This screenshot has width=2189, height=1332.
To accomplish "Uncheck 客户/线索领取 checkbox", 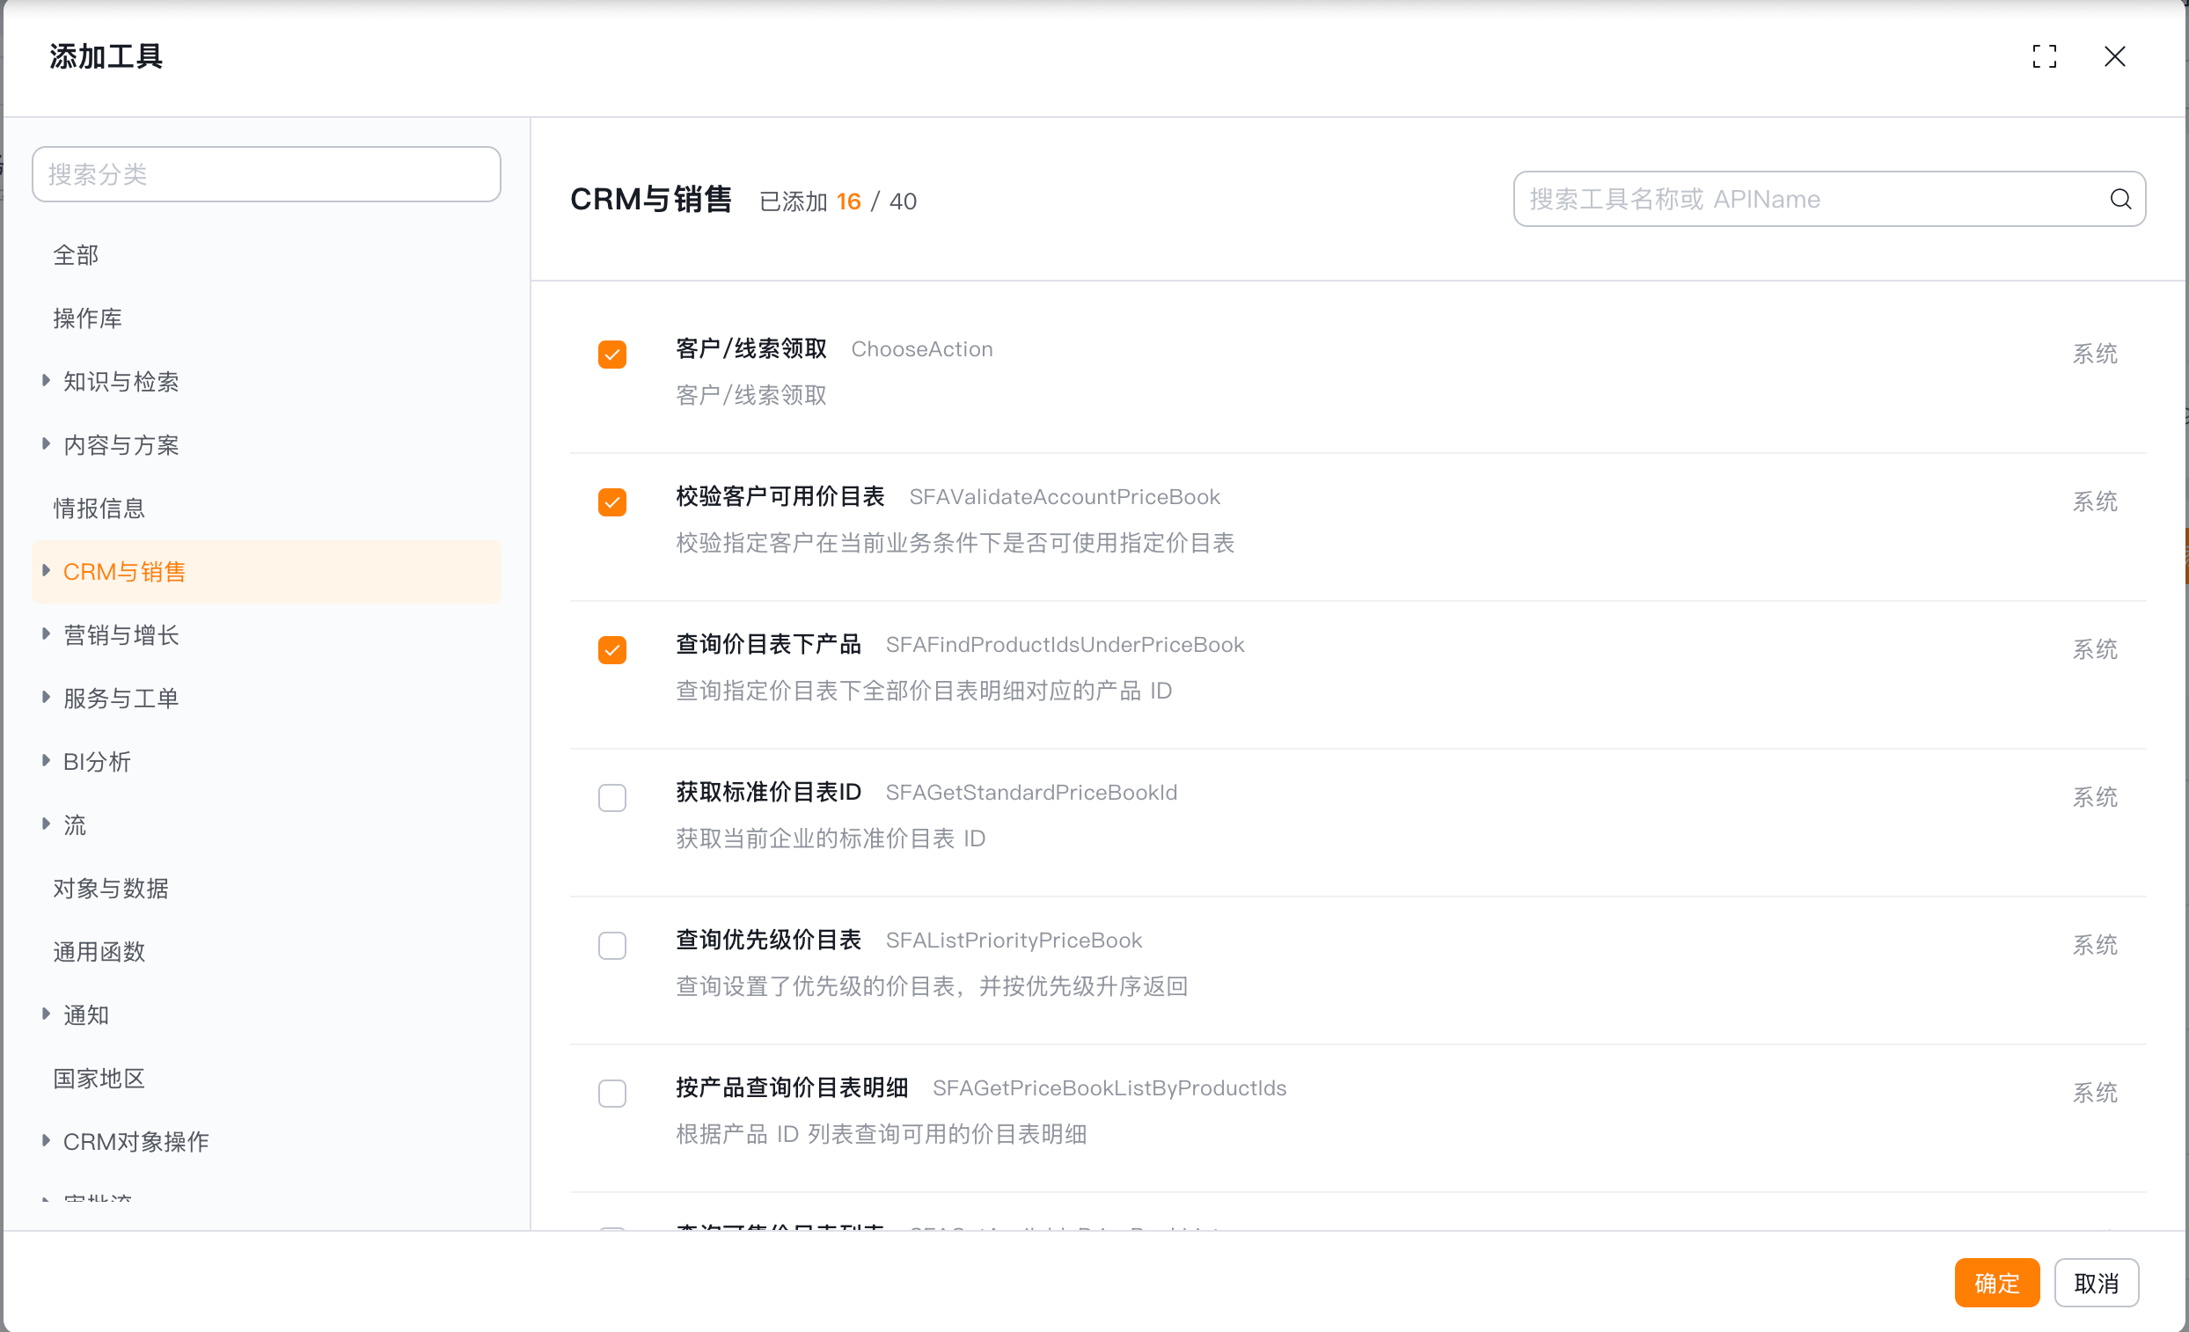I will click(x=612, y=355).
